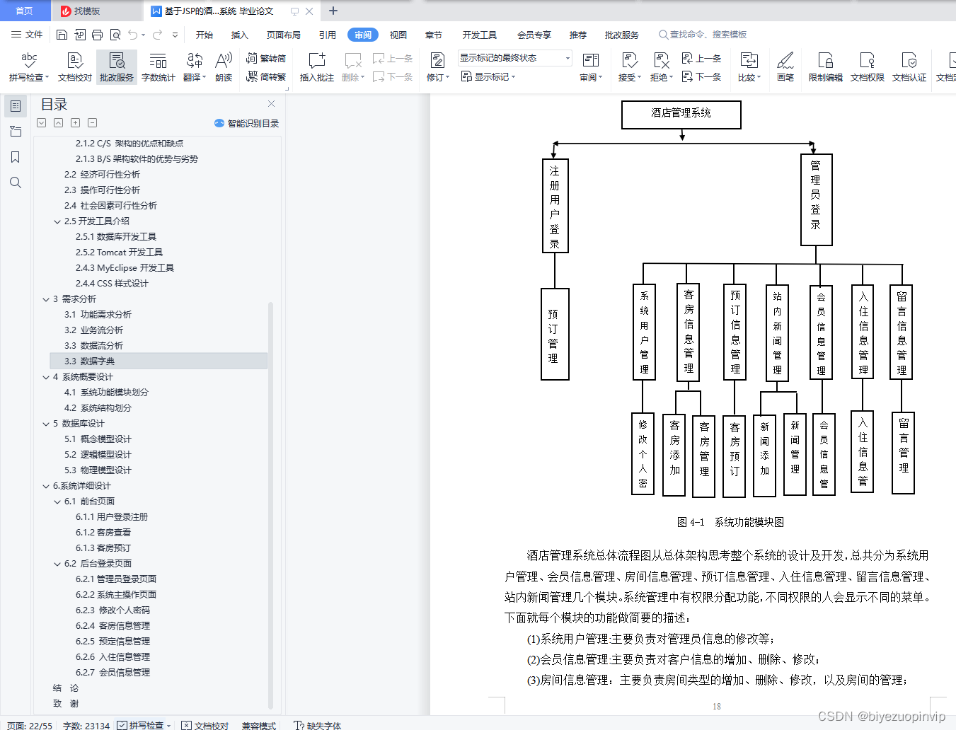Switch to the 页面布局 ribbon tab
The width and height of the screenshot is (956, 730).
point(283,34)
